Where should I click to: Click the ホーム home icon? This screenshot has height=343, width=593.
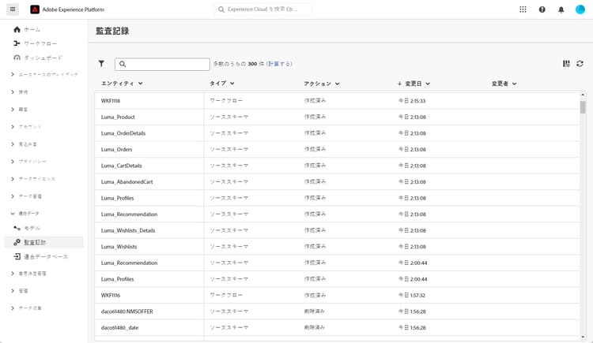pos(17,29)
